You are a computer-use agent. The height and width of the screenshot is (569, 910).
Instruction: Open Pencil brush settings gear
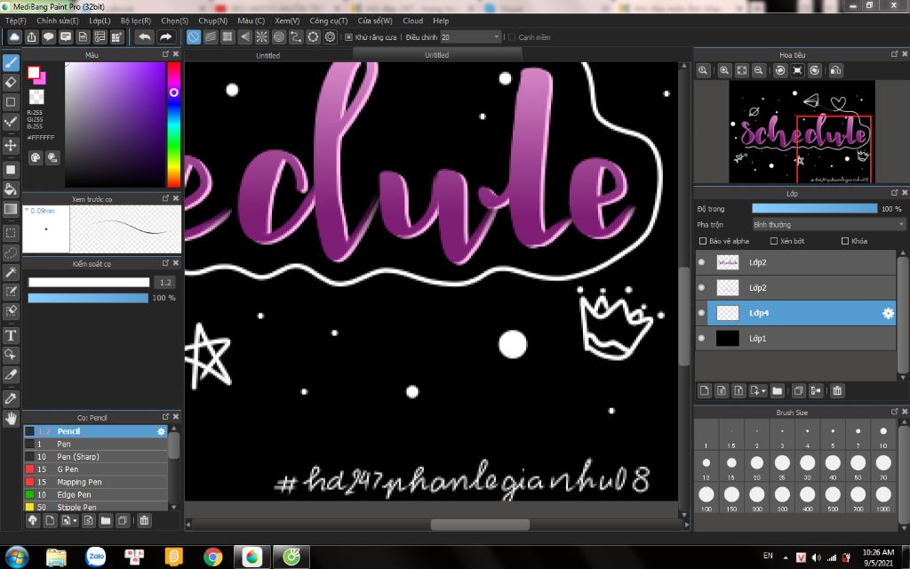coord(161,431)
